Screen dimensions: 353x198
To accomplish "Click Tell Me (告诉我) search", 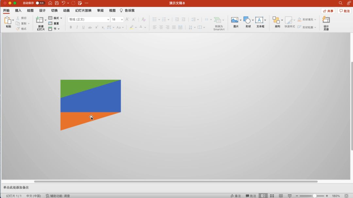I will tap(127, 10).
